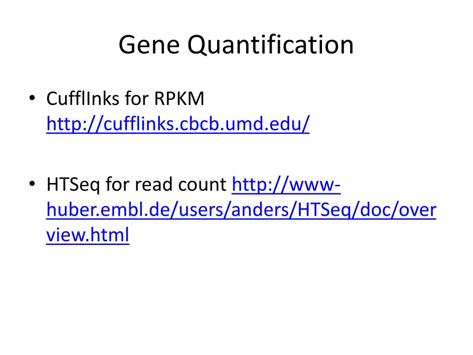
Task: Click the 'HTSeq' word starting the second bullet
Action: (73, 184)
